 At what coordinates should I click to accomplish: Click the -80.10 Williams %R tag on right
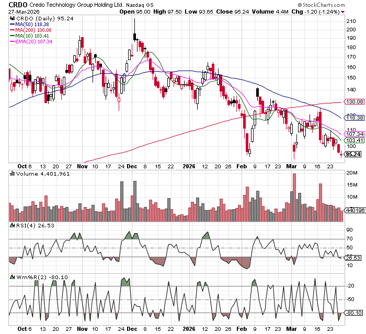point(354,313)
